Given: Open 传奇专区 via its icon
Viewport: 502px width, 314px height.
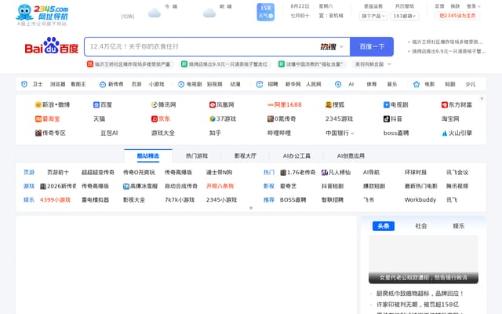Looking at the screenshot, I should pyautogui.click(x=38, y=133).
